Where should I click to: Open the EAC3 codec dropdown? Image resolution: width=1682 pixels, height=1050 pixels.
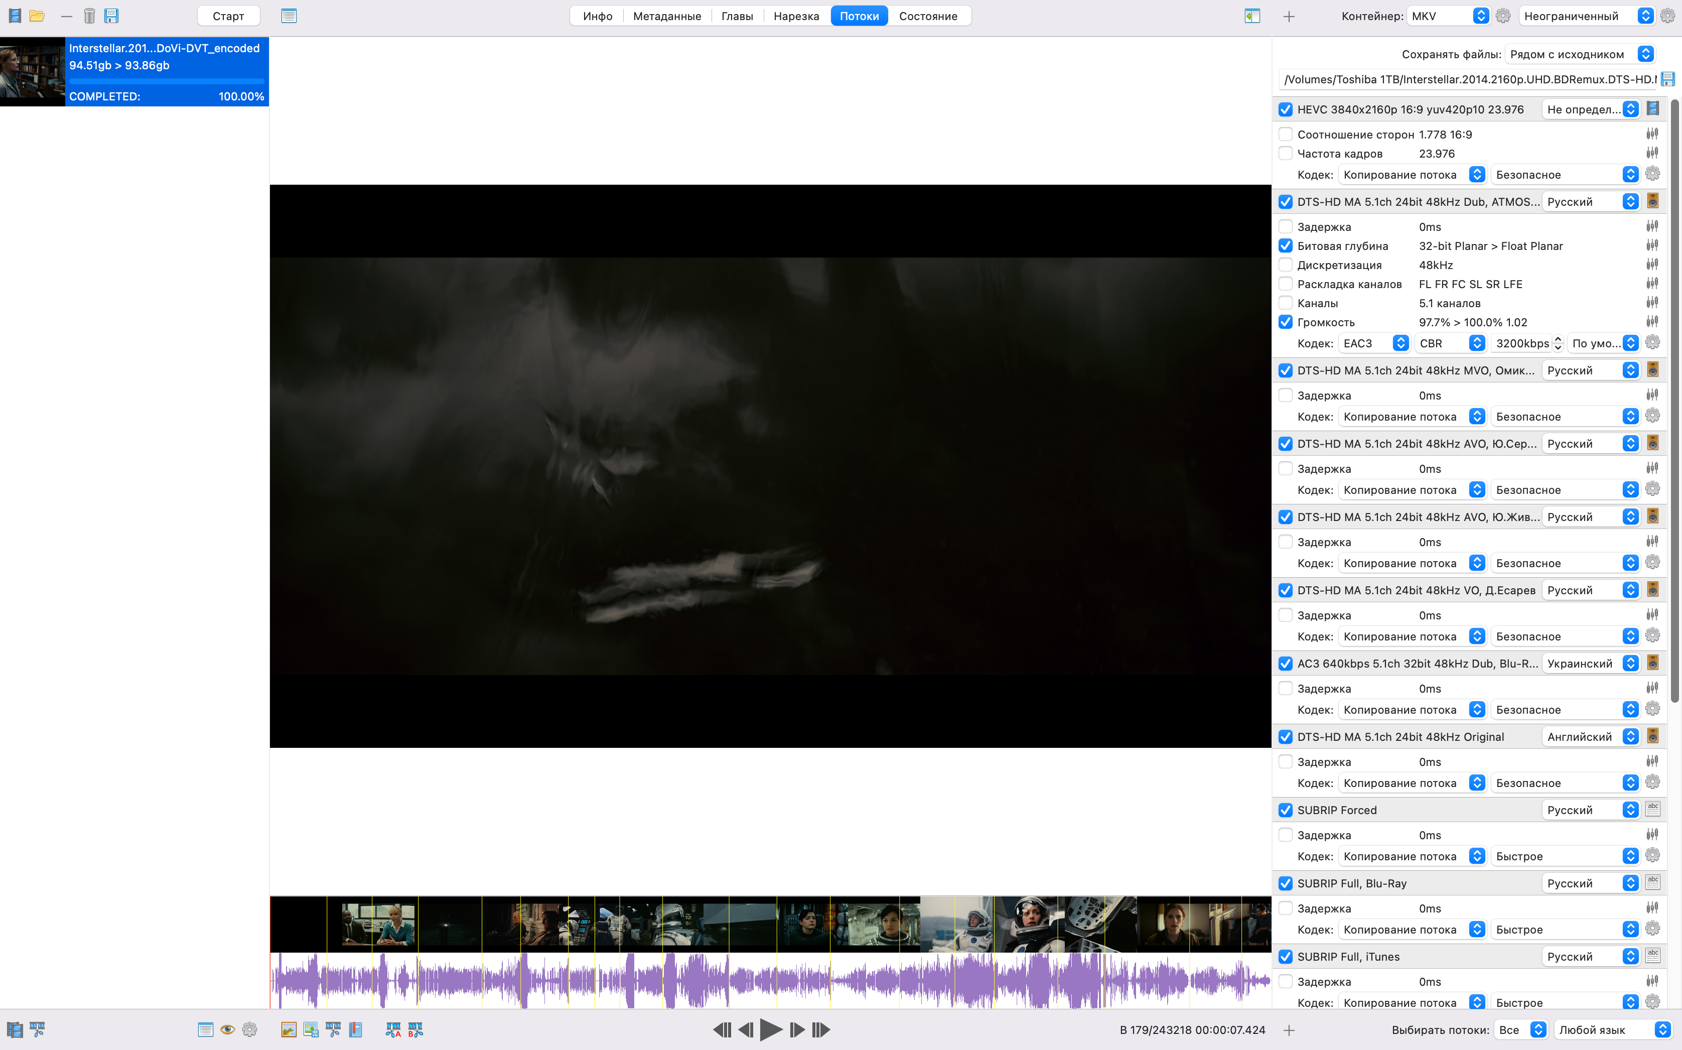click(x=1374, y=343)
